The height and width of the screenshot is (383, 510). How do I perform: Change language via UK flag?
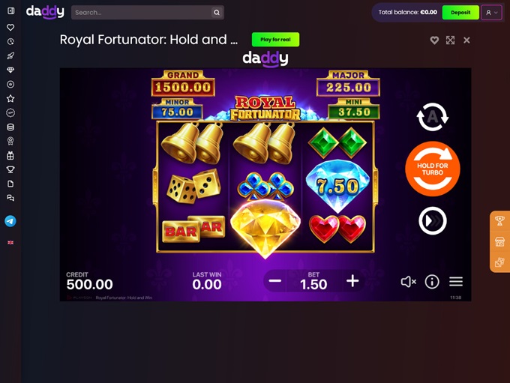click(x=10, y=243)
